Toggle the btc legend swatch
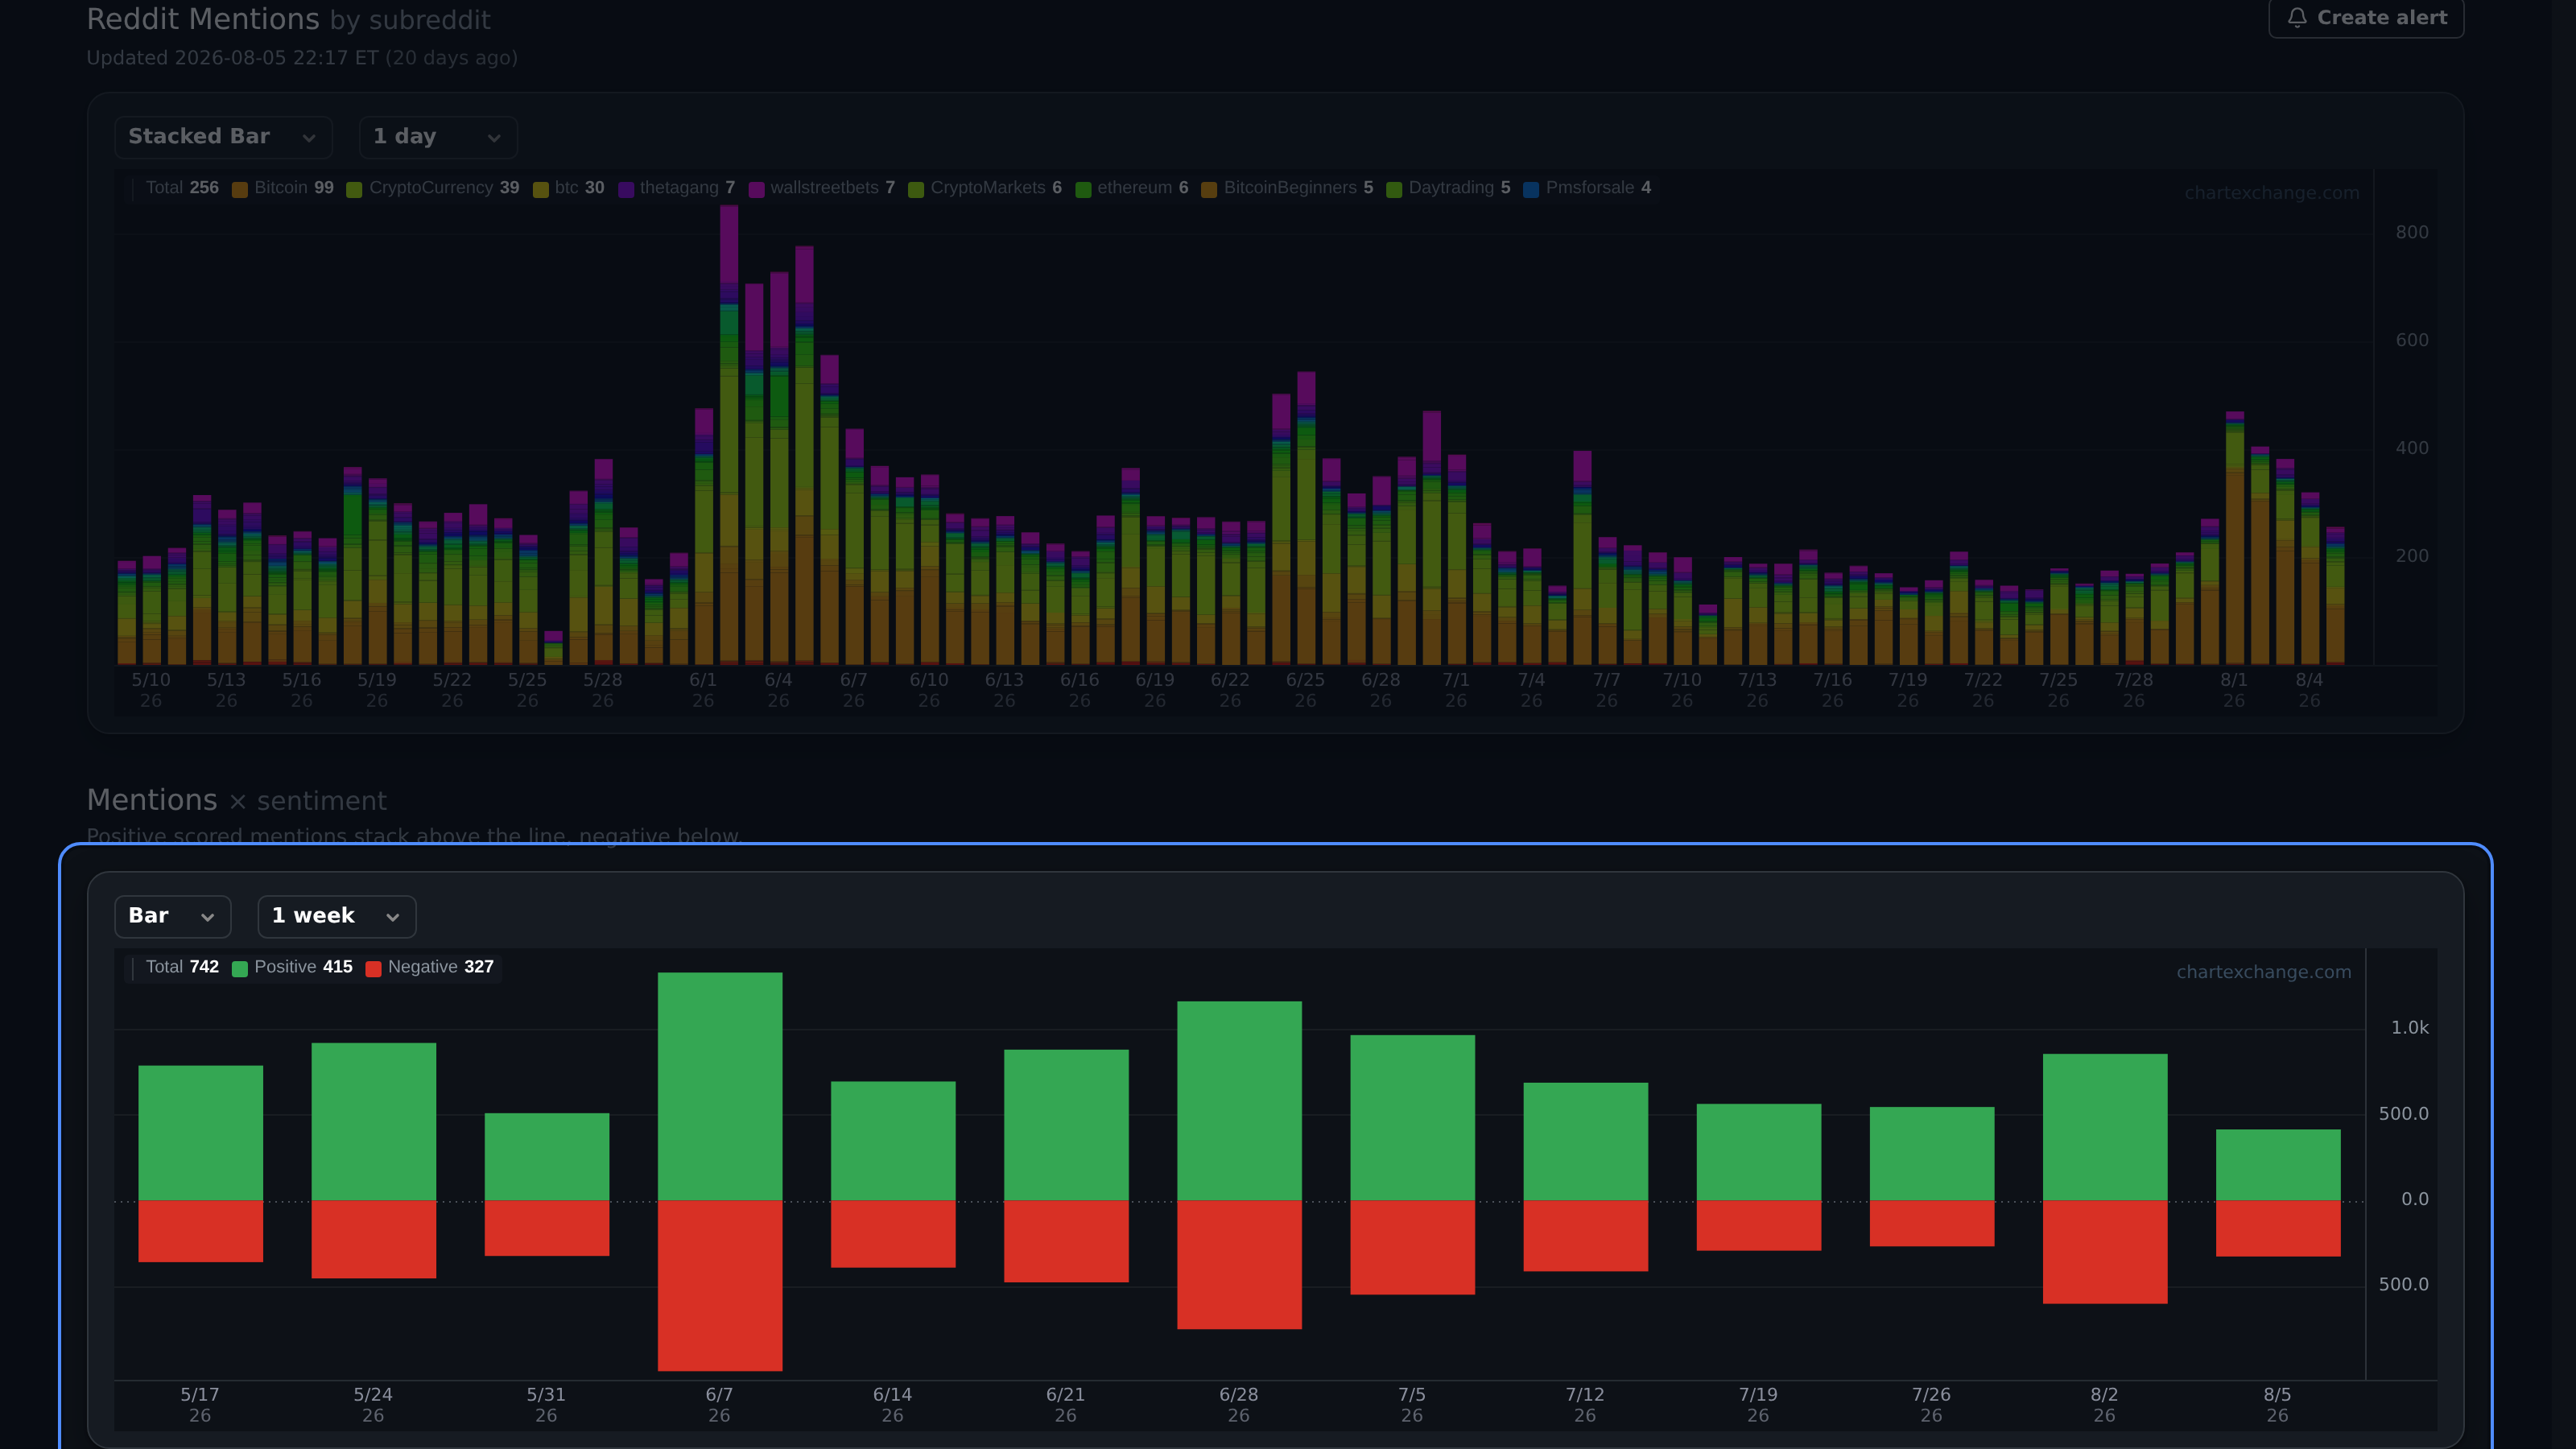The image size is (2576, 1449). (x=541, y=189)
